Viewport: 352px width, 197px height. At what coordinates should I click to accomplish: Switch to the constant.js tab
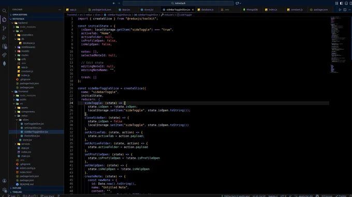tap(297, 10)
